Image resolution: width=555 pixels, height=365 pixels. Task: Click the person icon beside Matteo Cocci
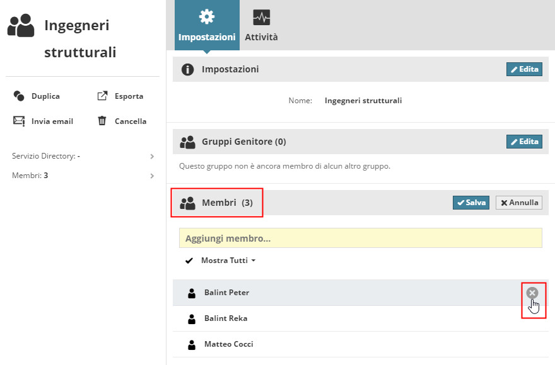[x=192, y=345]
